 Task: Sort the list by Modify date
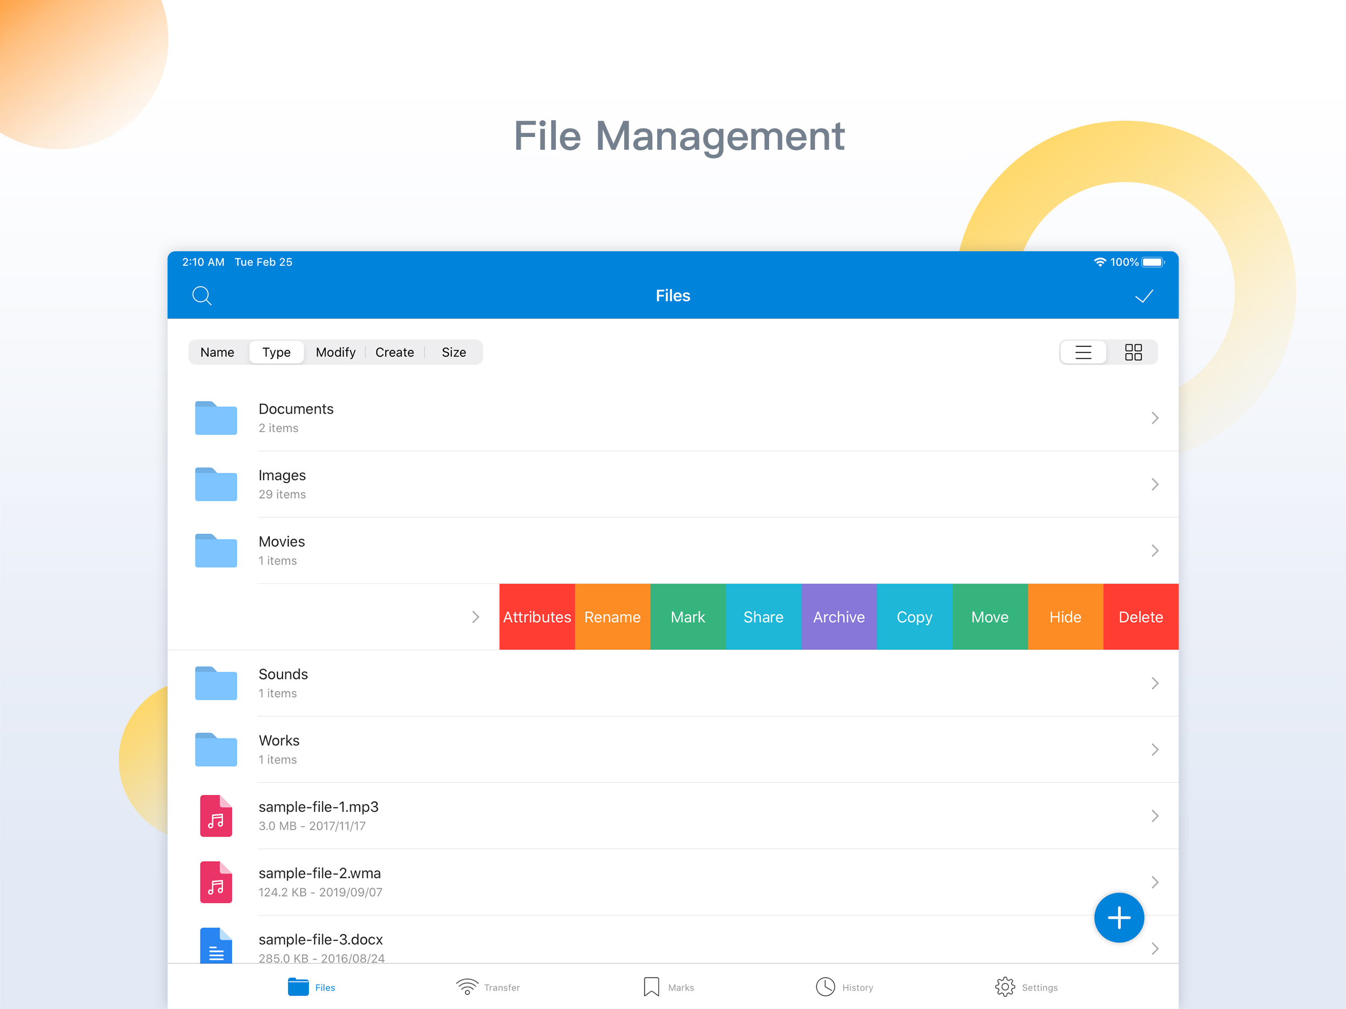coord(336,352)
